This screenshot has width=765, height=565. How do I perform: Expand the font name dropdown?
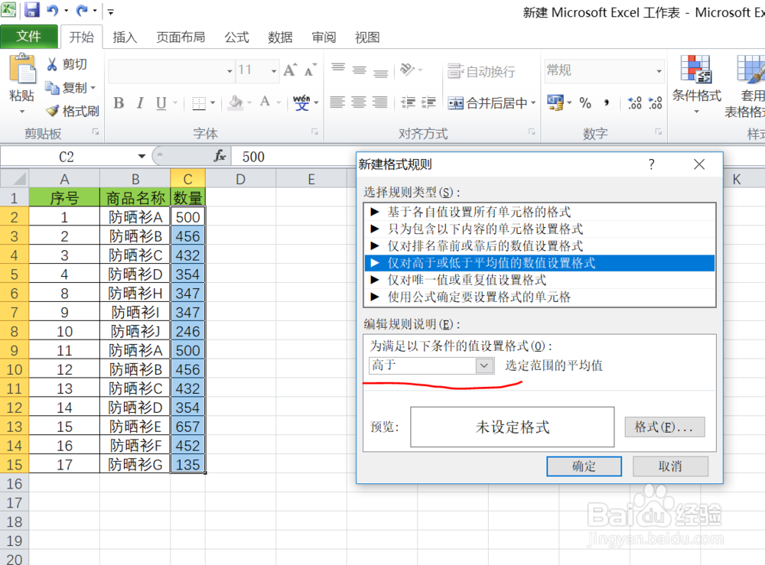tap(229, 71)
